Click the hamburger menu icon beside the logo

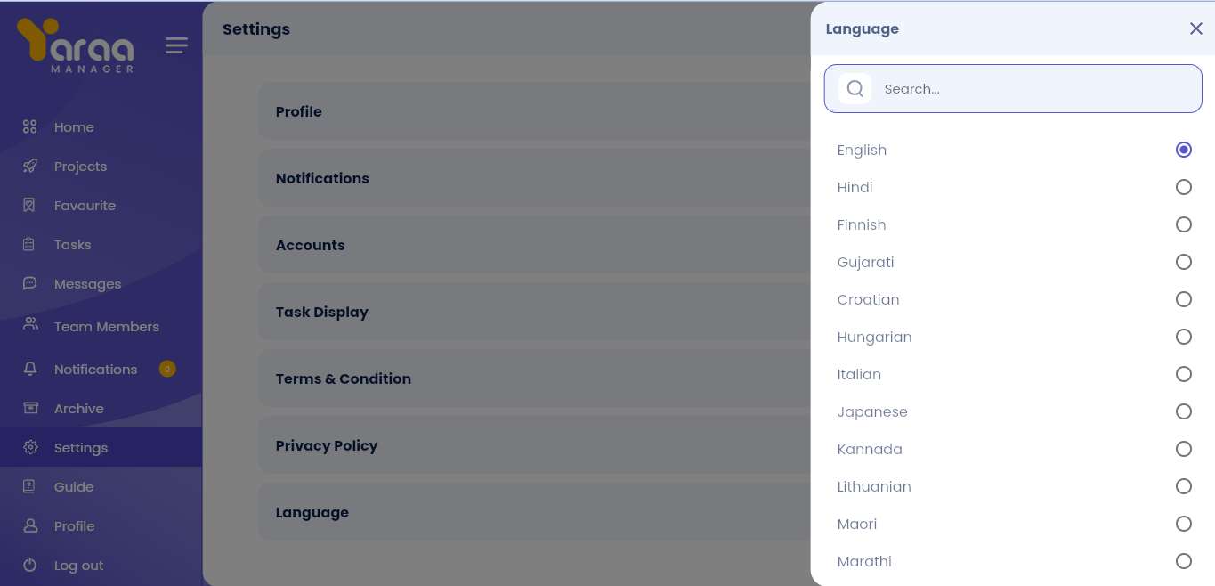(176, 45)
